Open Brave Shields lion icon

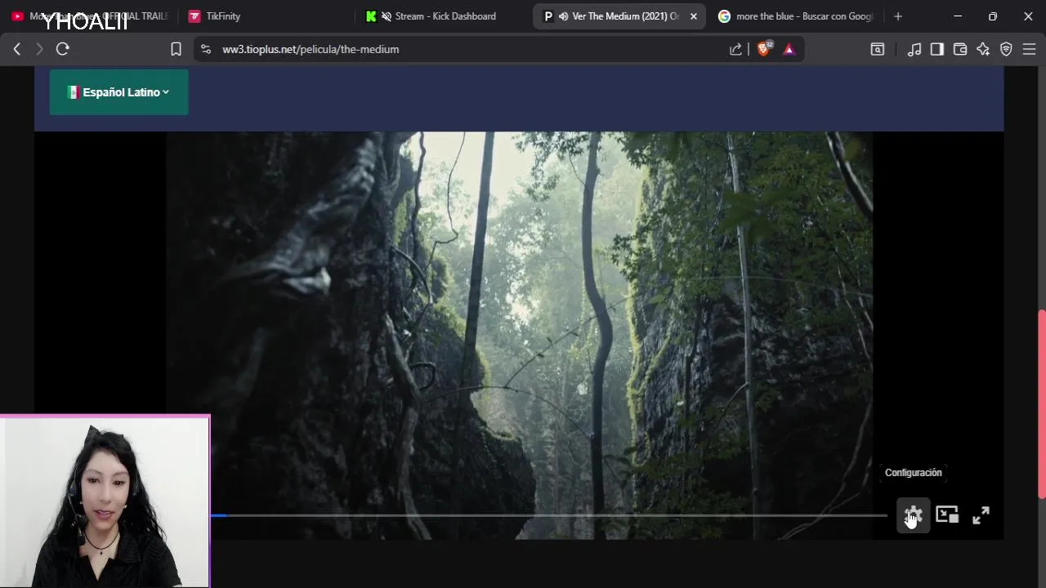pos(764,49)
